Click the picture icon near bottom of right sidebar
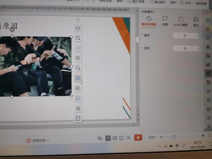This screenshot has width=212, height=159. tap(209, 109)
